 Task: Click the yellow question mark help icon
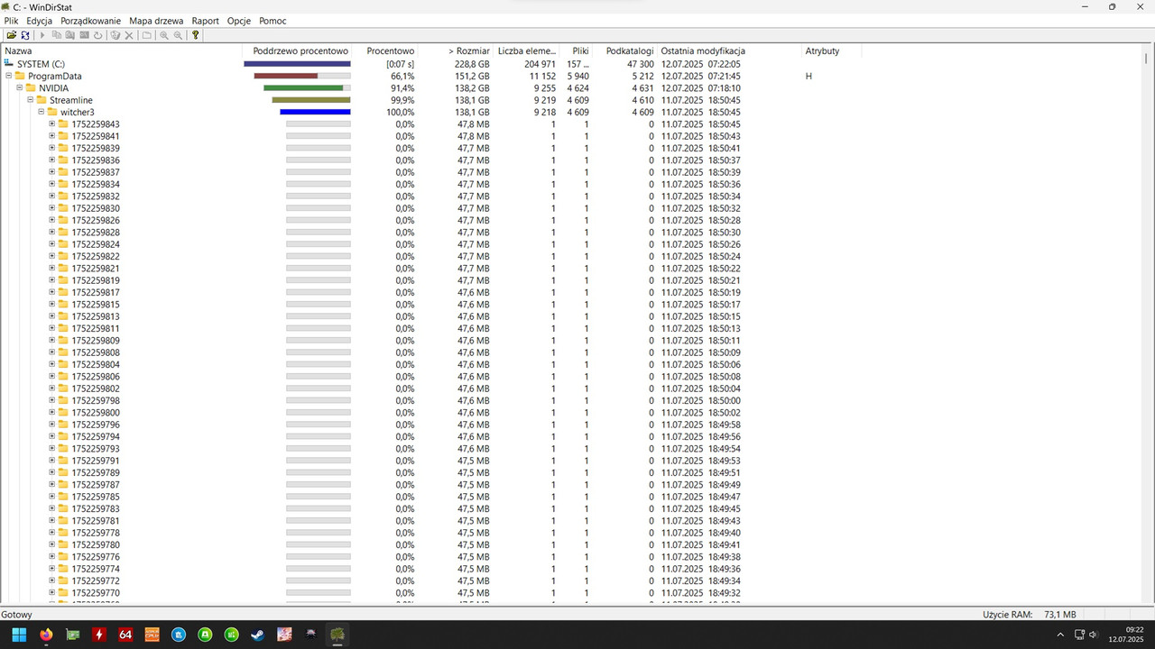click(195, 35)
